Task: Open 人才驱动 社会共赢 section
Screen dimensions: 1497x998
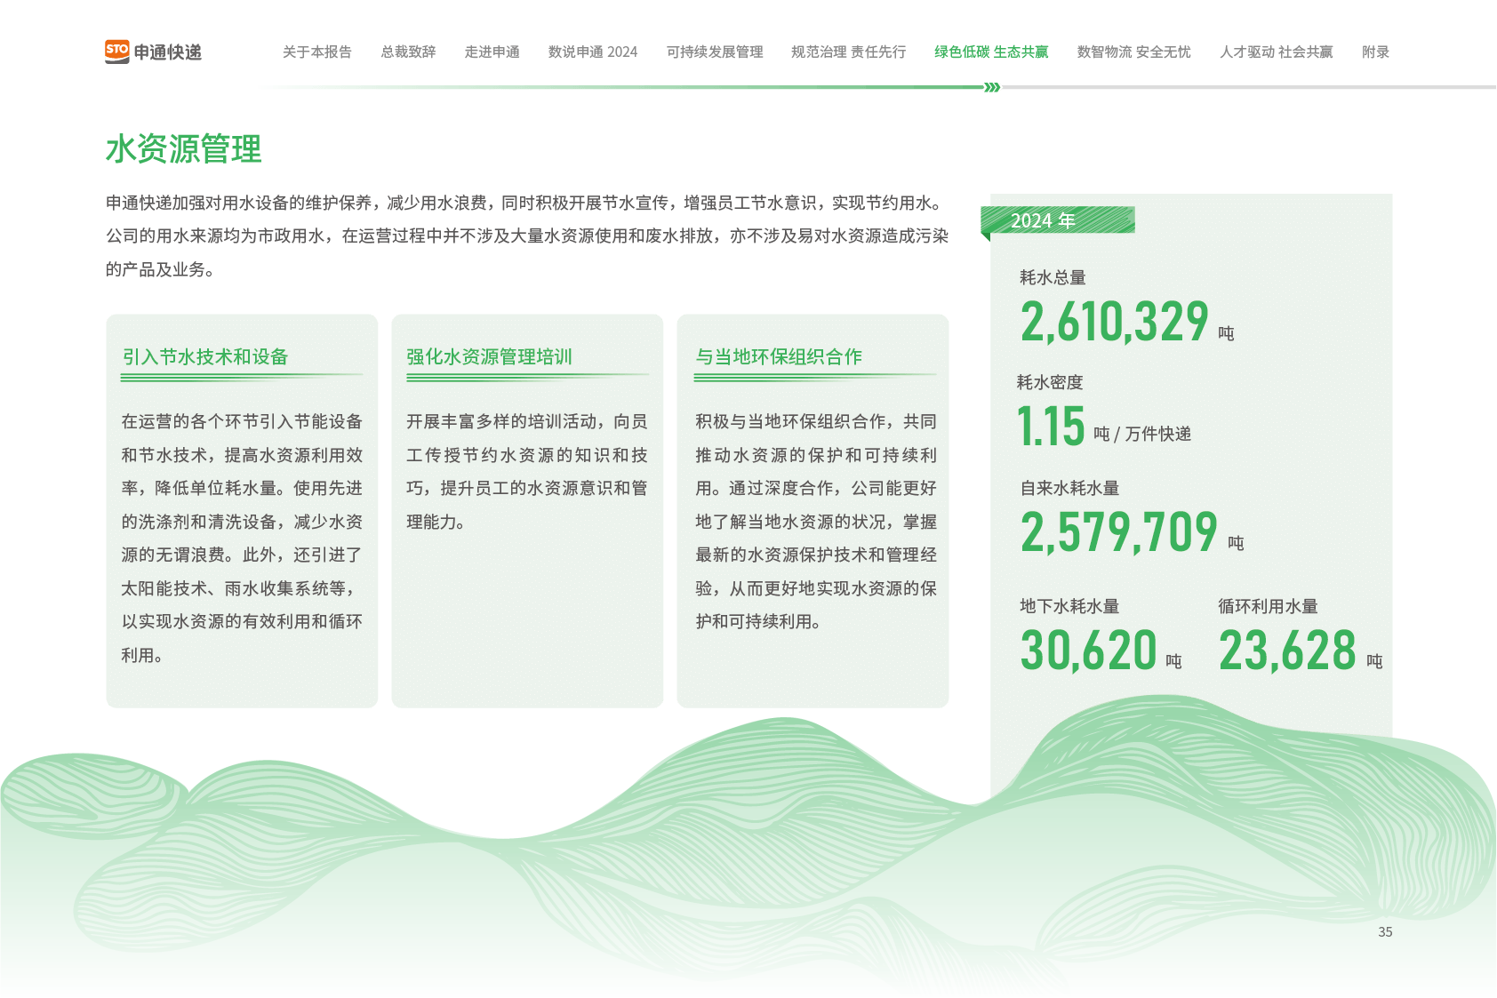Action: point(1276,52)
